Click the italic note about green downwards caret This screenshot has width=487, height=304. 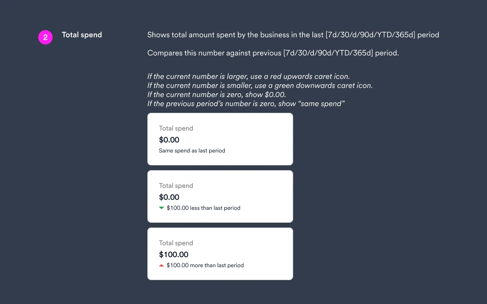(260, 86)
